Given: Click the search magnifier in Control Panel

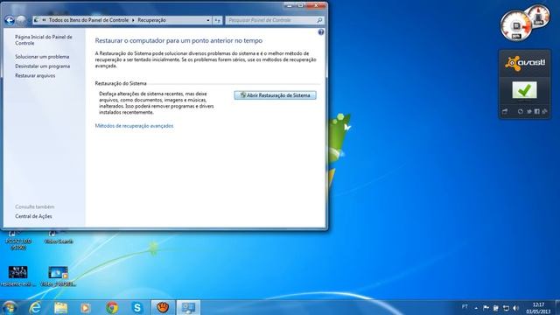Looking at the screenshot, I should pos(319,20).
